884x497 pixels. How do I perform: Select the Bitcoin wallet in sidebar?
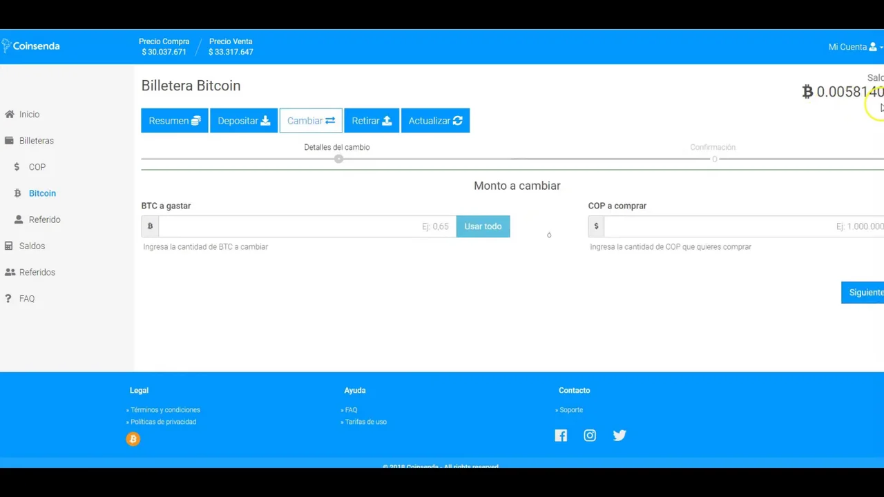[42, 193]
